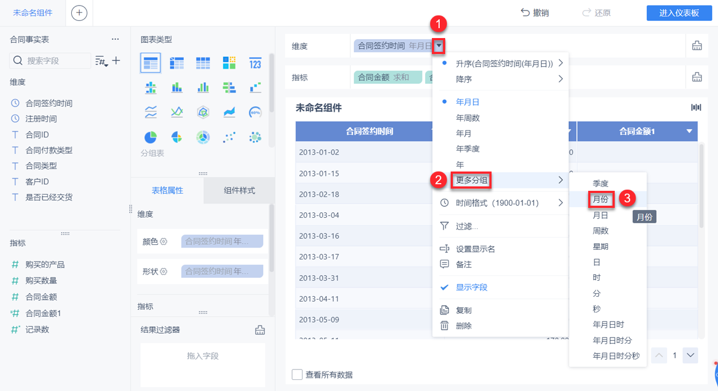The width and height of the screenshot is (718, 391).
Task: Choose the stacked column chart type
Action: 177,87
